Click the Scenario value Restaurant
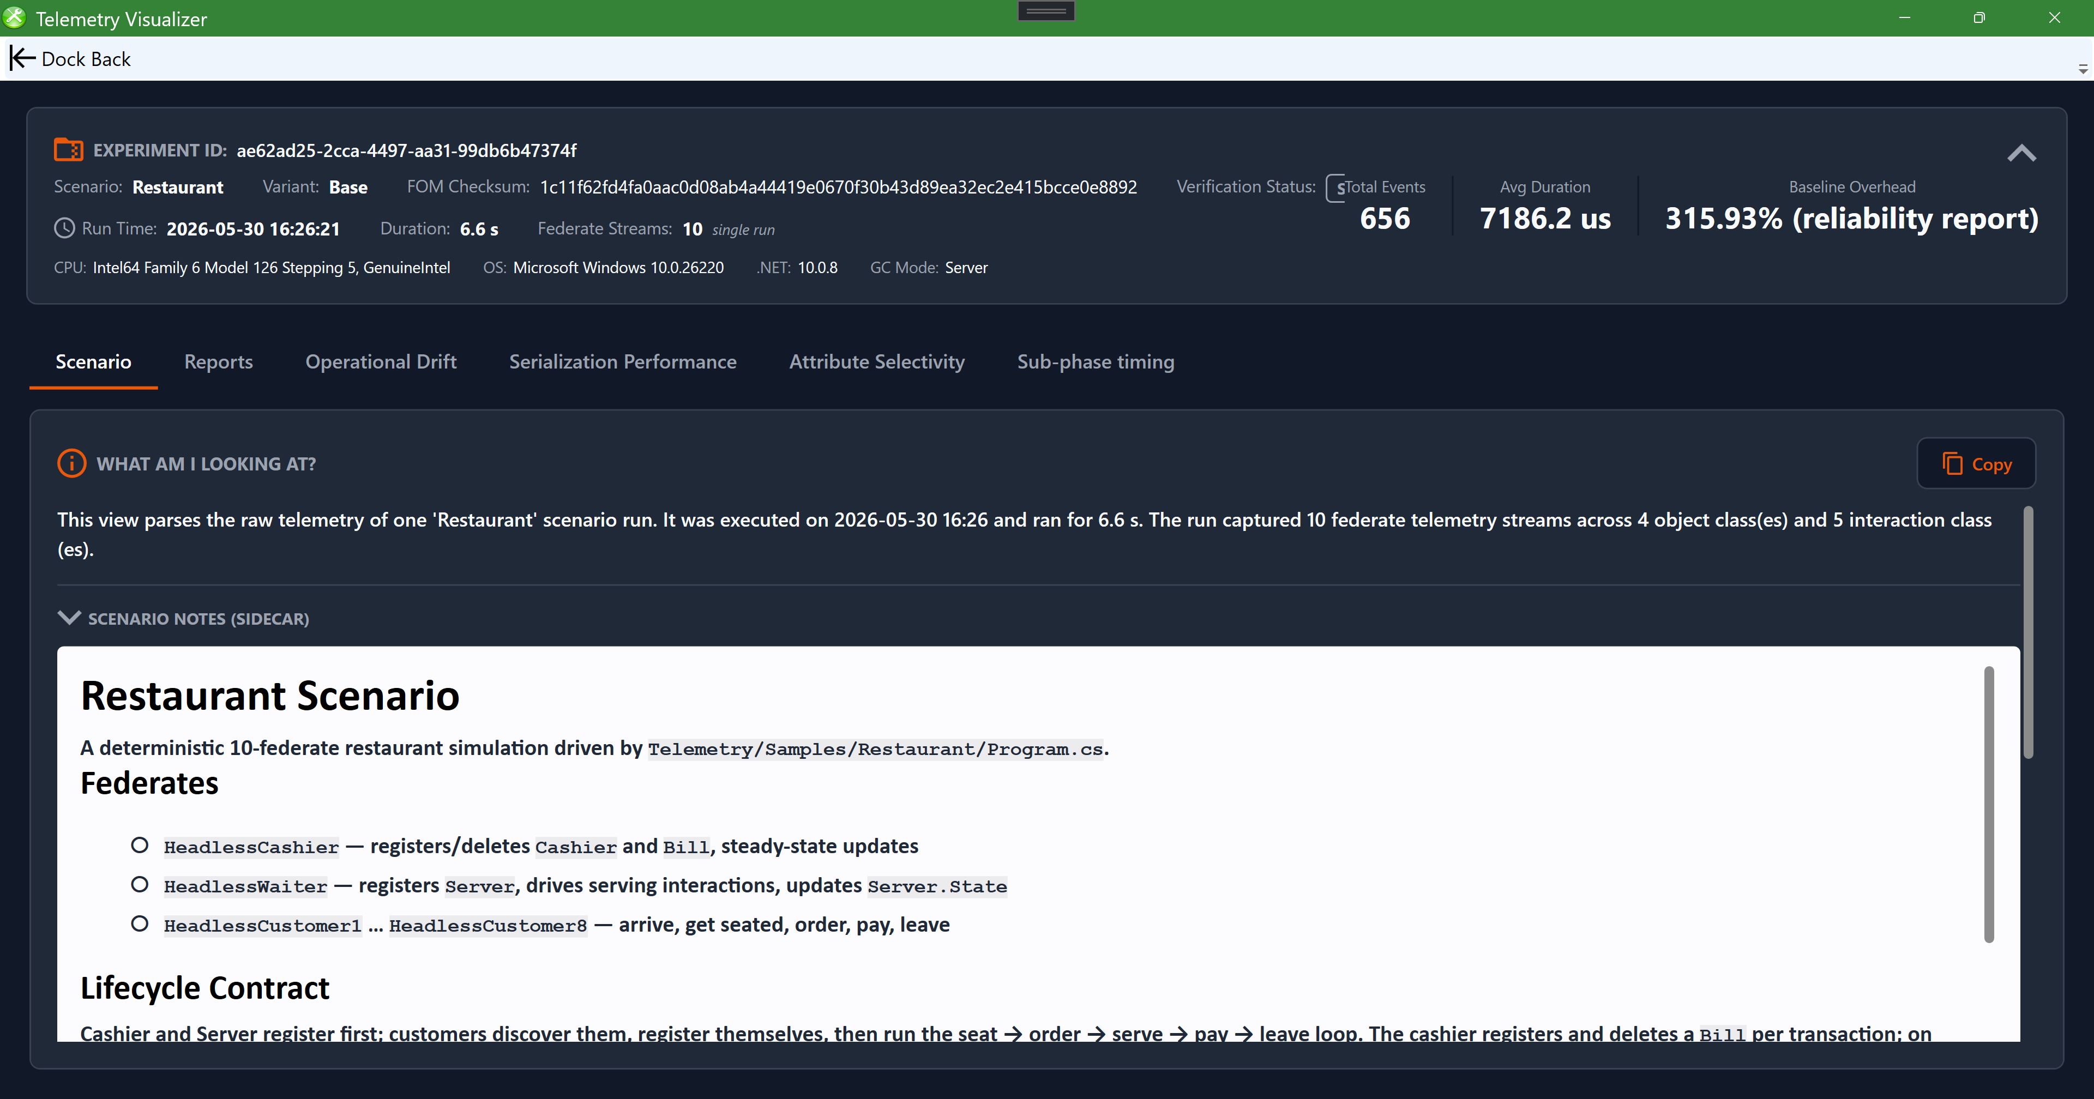Screen dimensions: 2094x1099 tap(178, 187)
